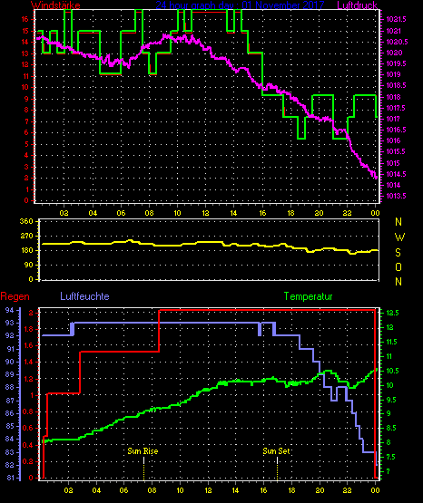This screenshot has width=423, height=503.
Task: Click the 12 hour label under top graph
Action: pyautogui.click(x=205, y=213)
